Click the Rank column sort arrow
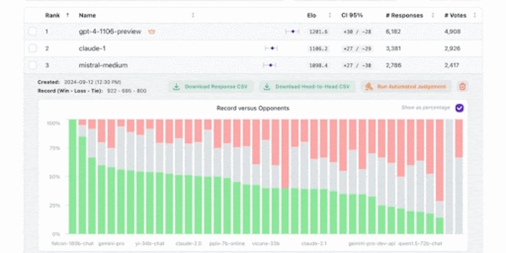The image size is (506, 253). [x=68, y=15]
